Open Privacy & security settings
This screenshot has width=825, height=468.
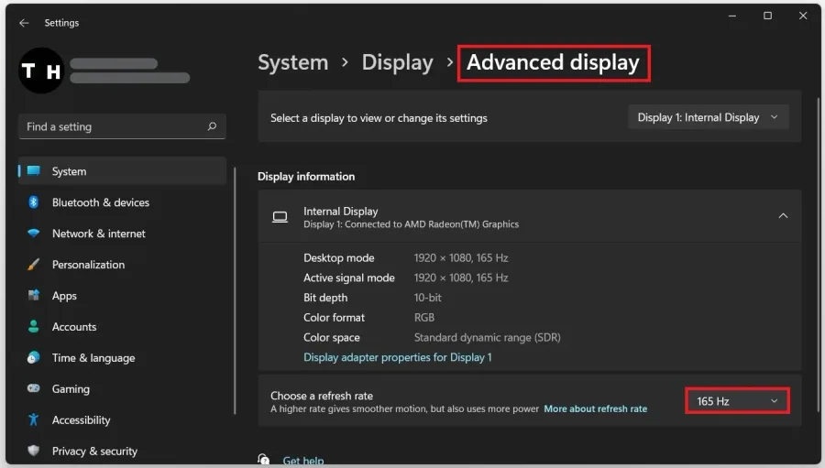pos(122,451)
